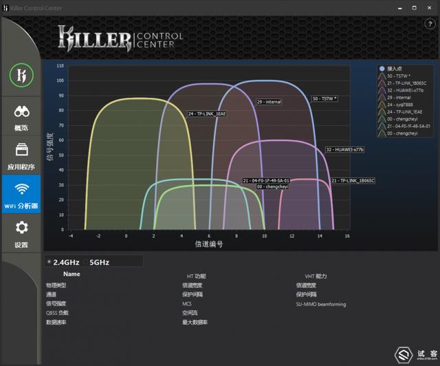Click the '空间流' field label

(190, 313)
